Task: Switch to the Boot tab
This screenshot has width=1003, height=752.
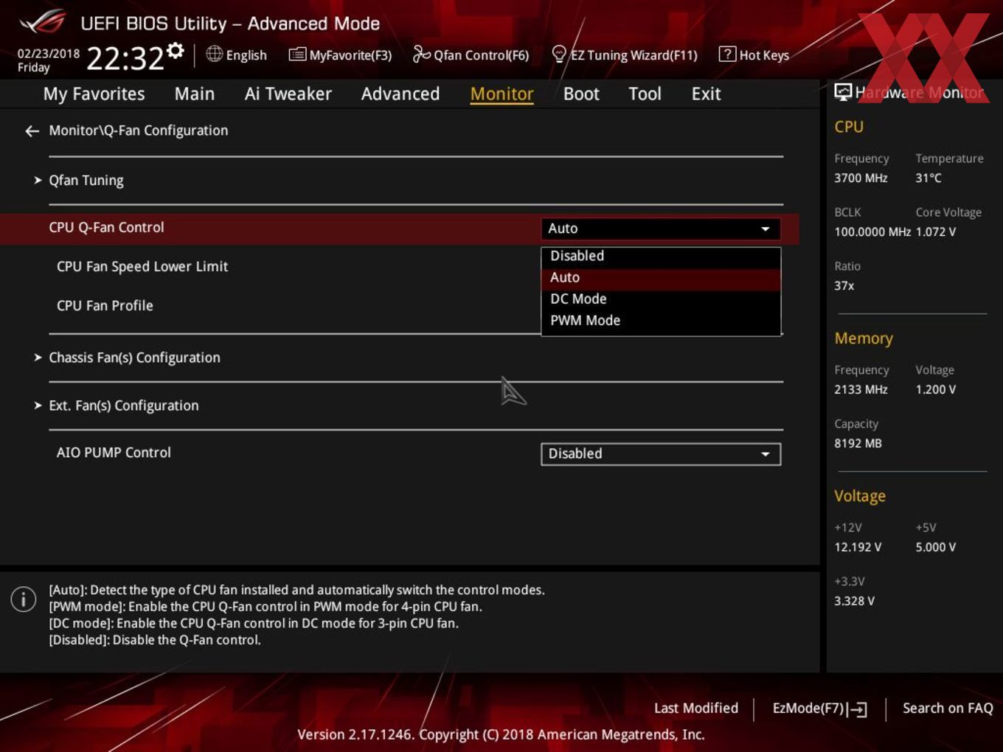Action: click(581, 94)
